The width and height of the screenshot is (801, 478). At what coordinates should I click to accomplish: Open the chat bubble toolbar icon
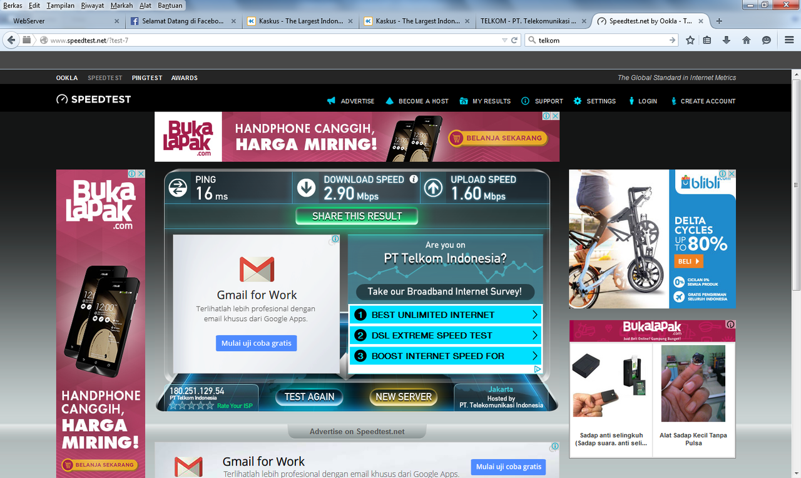pos(766,40)
